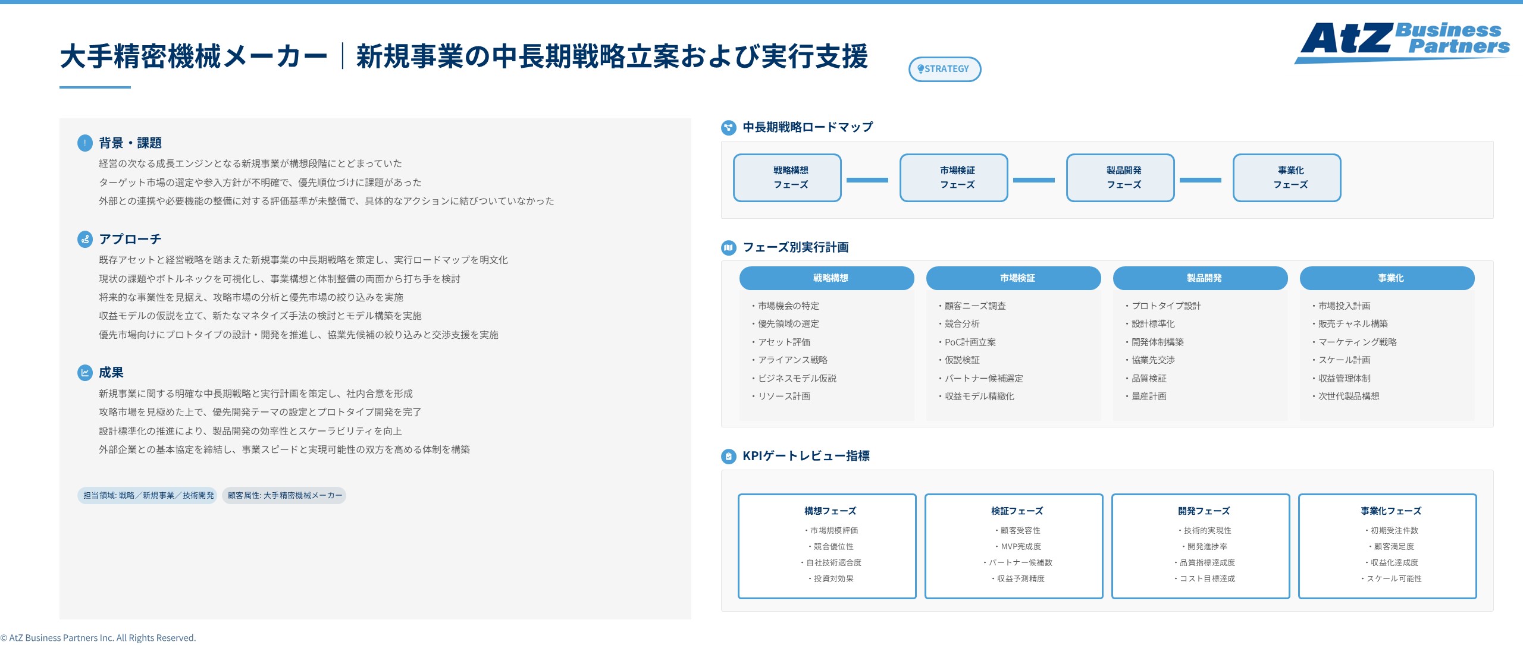
Task: Select the 市場検証フェーズ roadmap box
Action: point(953,177)
